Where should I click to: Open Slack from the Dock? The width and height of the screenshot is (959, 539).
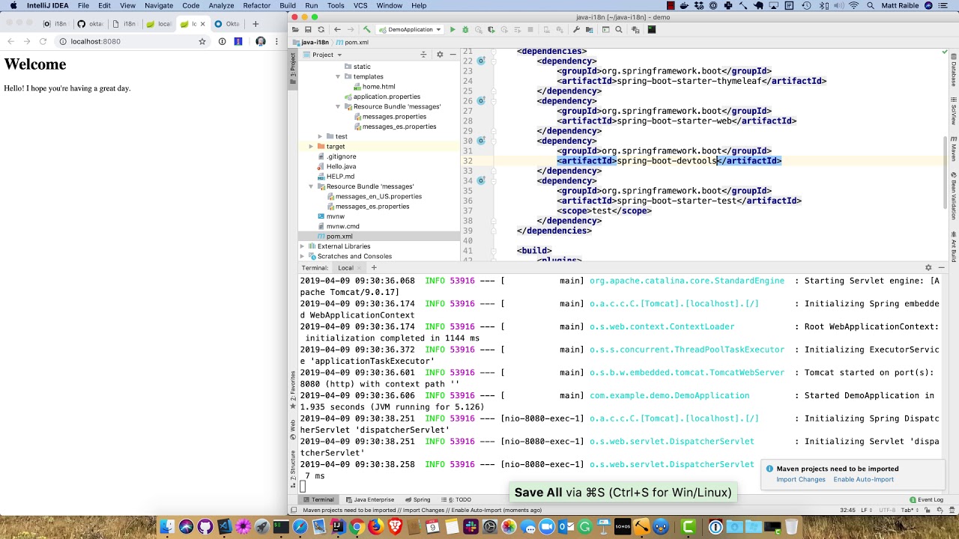point(471,527)
